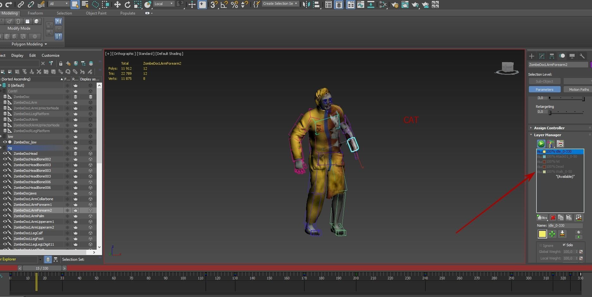Open the Display command panel tab
The height and width of the screenshot is (297, 592).
pyautogui.click(x=572, y=56)
